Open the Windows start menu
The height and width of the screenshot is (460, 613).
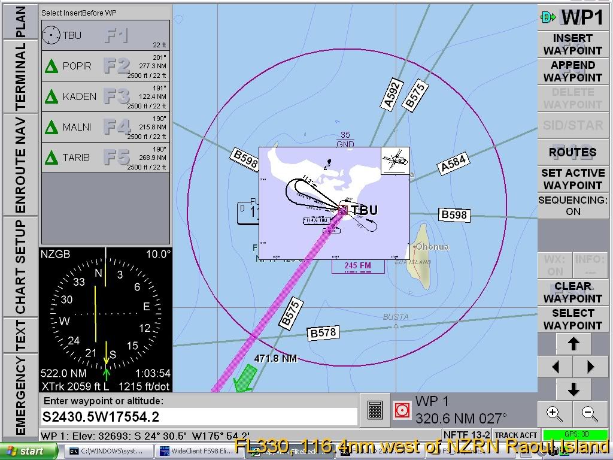click(x=29, y=451)
